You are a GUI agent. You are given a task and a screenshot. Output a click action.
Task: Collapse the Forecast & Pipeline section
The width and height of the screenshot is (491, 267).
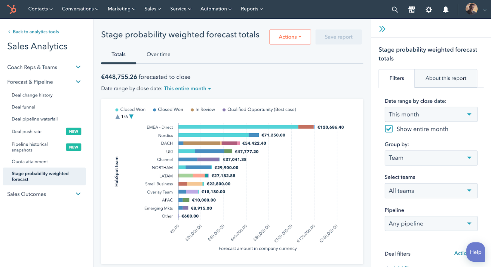78,81
